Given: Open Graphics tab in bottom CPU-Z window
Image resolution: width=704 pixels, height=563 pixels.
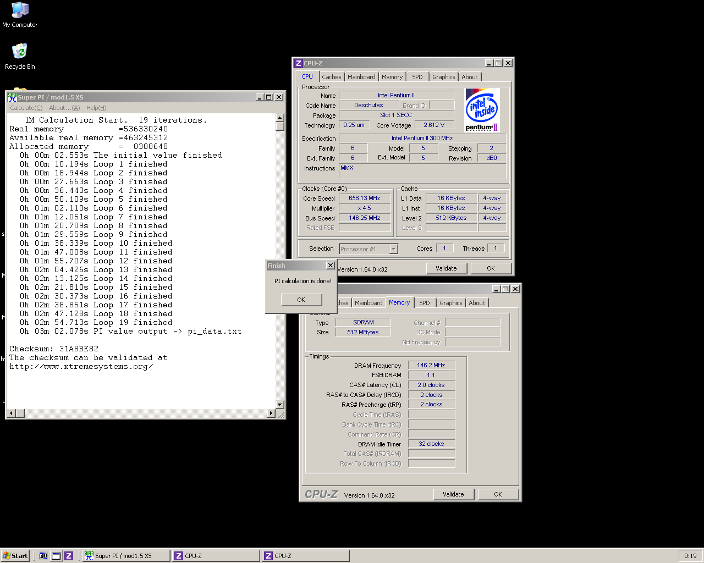Looking at the screenshot, I should (451, 303).
